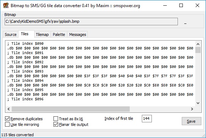Select the Tiles tab
This screenshot has height=138, width=206.
tap(26, 34)
